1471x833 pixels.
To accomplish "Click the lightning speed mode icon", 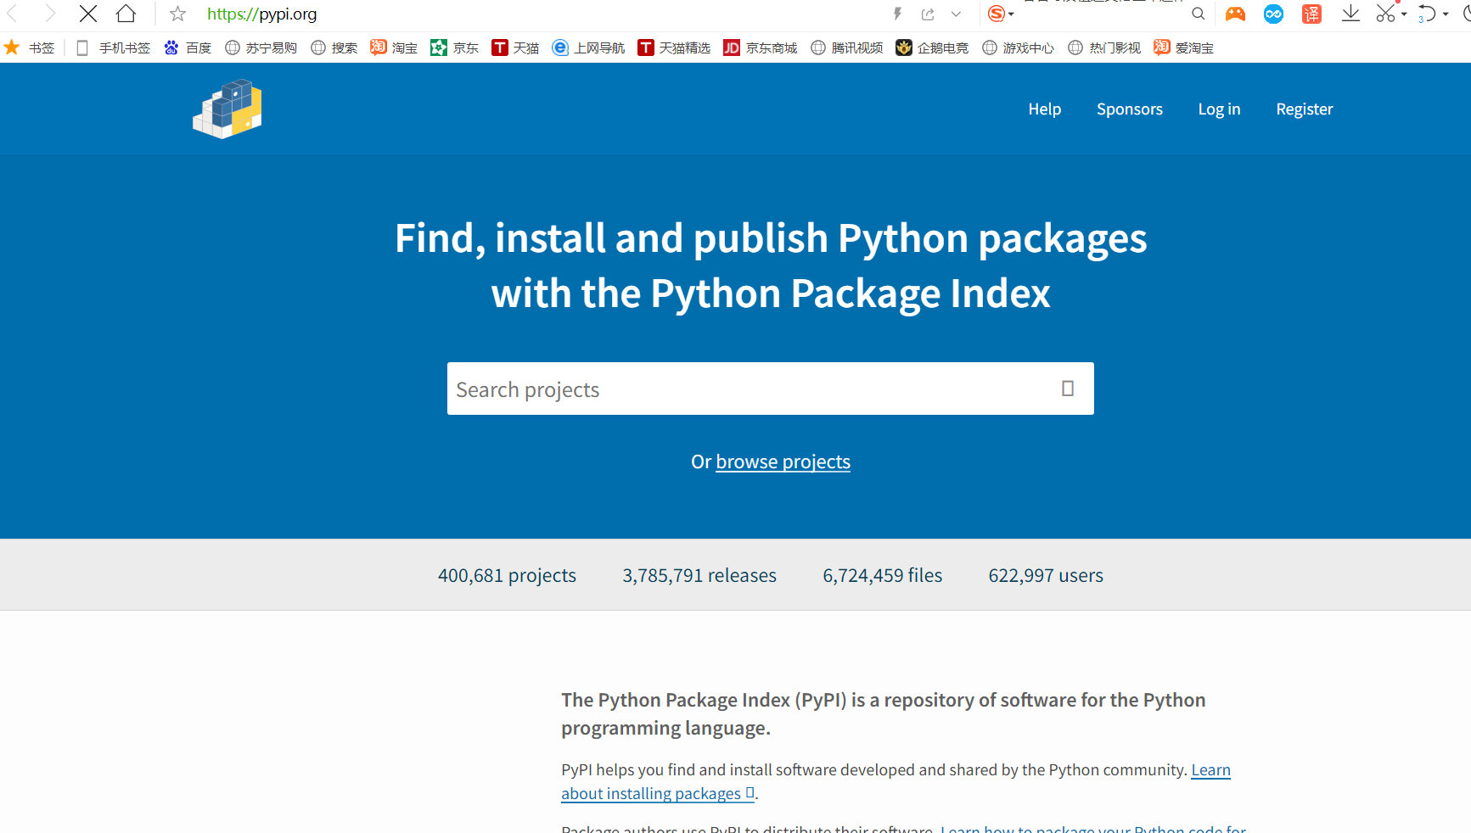I will pyautogui.click(x=897, y=14).
